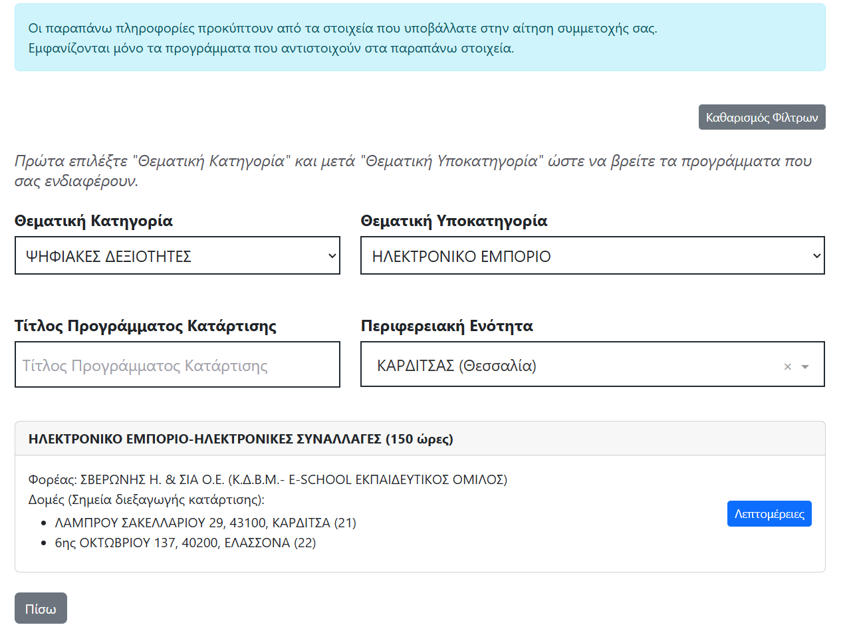Screen dimensions: 849x637
Task: Click the selected ΚΑΡΔΙΤΣΑΣ (Θεσσαλία) value
Action: [x=457, y=366]
